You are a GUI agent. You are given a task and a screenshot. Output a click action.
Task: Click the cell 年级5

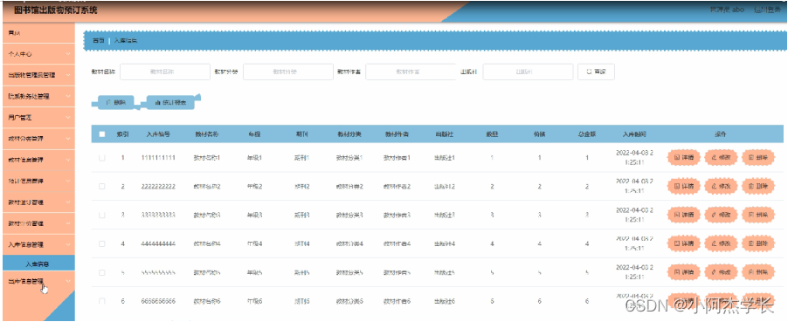coord(254,272)
